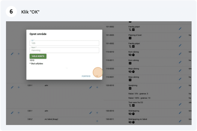This screenshot has height=131, width=197.
Task: Click pencil icon for Skårlægning 130-0010
Action: (180, 113)
